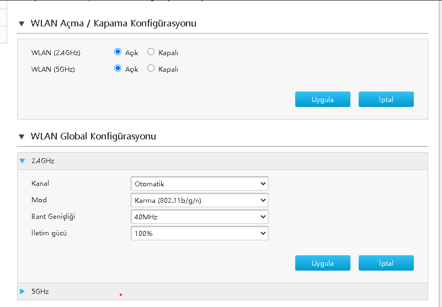Screen dimensions: 442x307
Task: Click the WLAN Açma / Kapama Konfigürasyonu heading
Action: tap(114, 24)
